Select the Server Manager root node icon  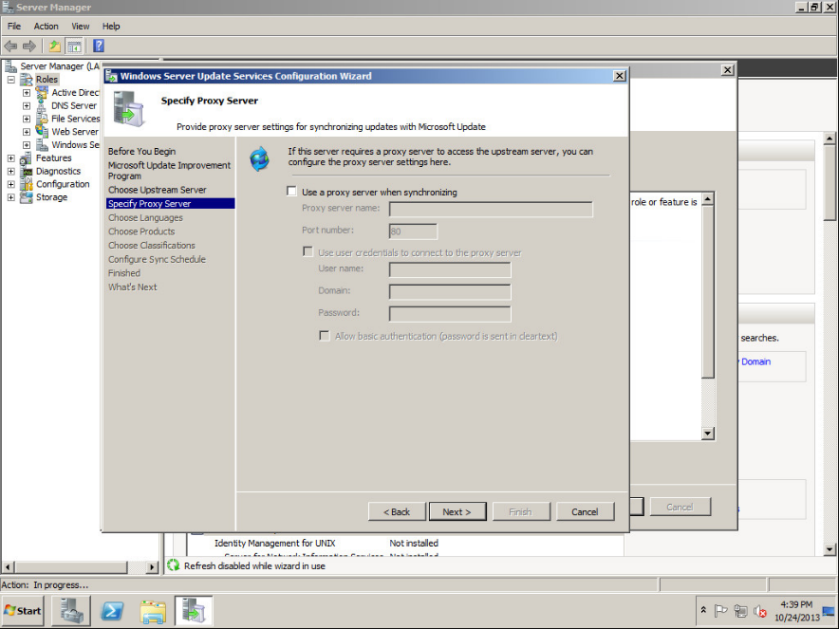(10, 66)
